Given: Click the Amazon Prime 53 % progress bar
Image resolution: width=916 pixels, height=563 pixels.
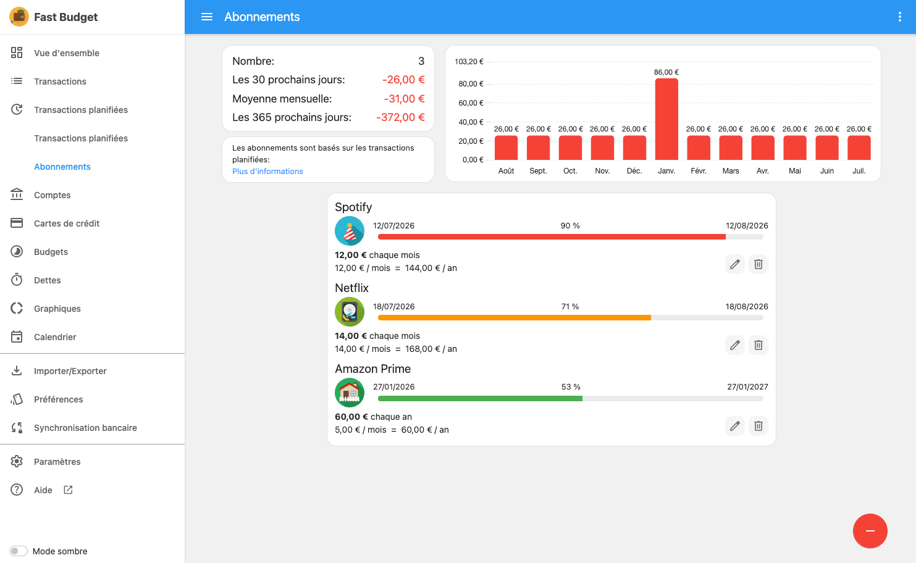Looking at the screenshot, I should [x=570, y=398].
